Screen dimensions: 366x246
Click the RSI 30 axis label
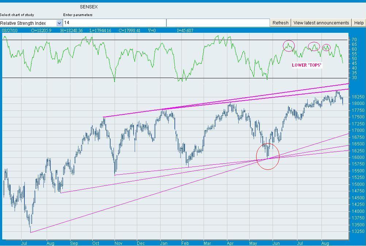click(354, 78)
